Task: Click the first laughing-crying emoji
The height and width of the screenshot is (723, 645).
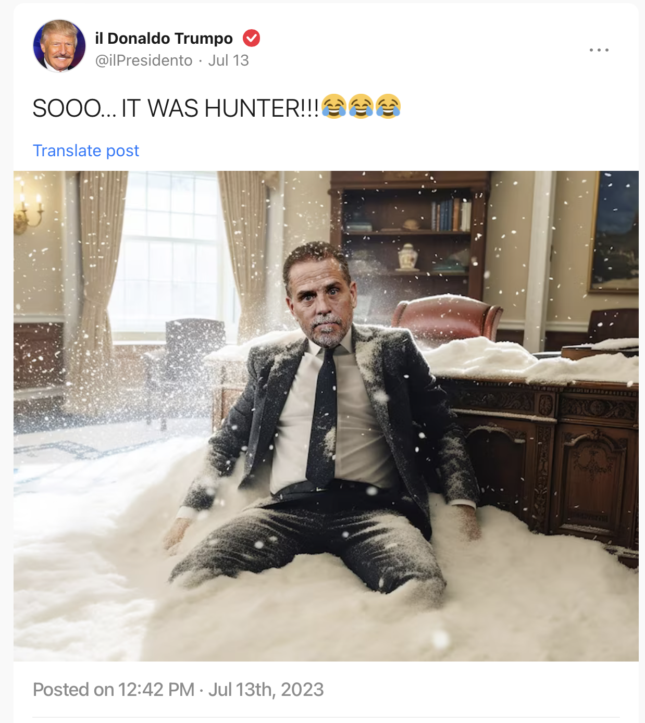Action: 334,107
